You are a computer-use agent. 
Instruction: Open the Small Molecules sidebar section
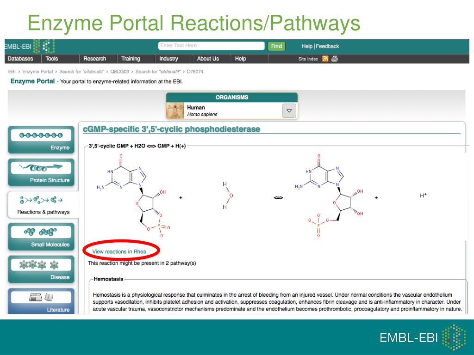tap(41, 237)
